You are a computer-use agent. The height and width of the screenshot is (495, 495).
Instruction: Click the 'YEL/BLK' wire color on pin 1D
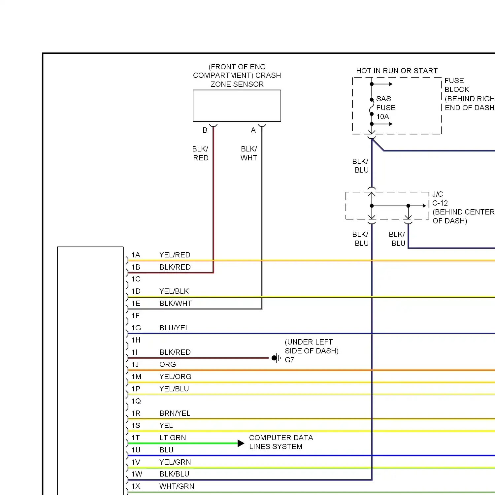coord(174,291)
